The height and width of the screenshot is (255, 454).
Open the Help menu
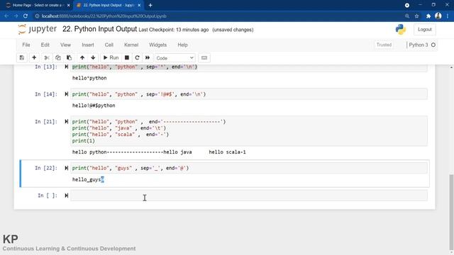point(182,45)
